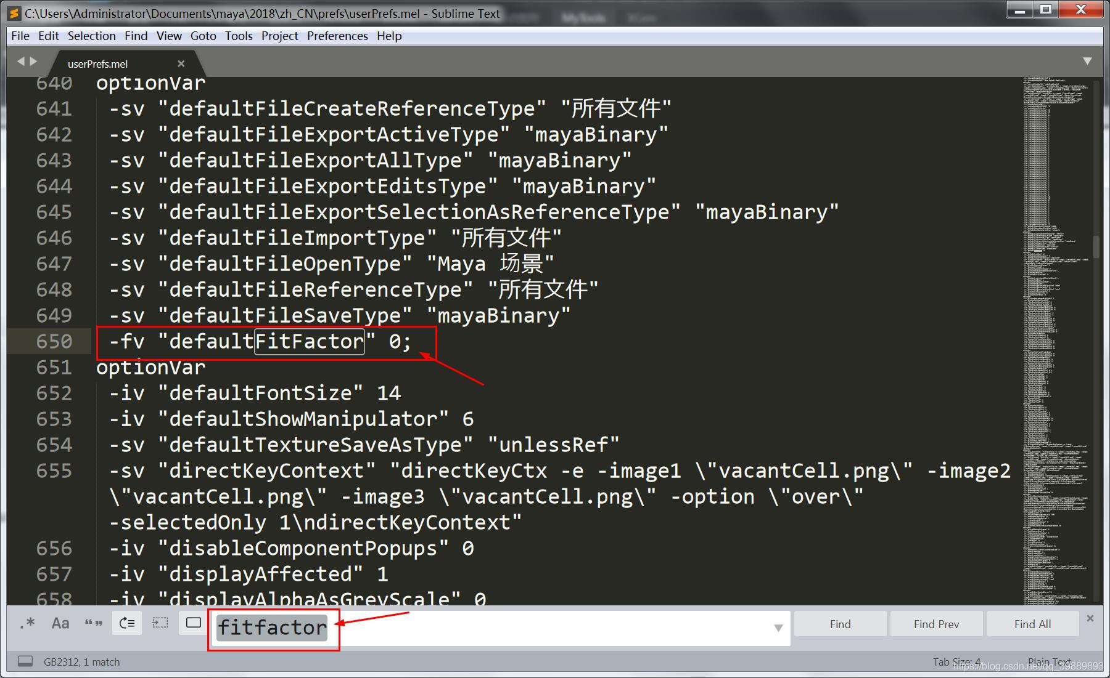Click "GB2312, 1 match" status text
This screenshot has width=1110, height=678.
(x=81, y=661)
